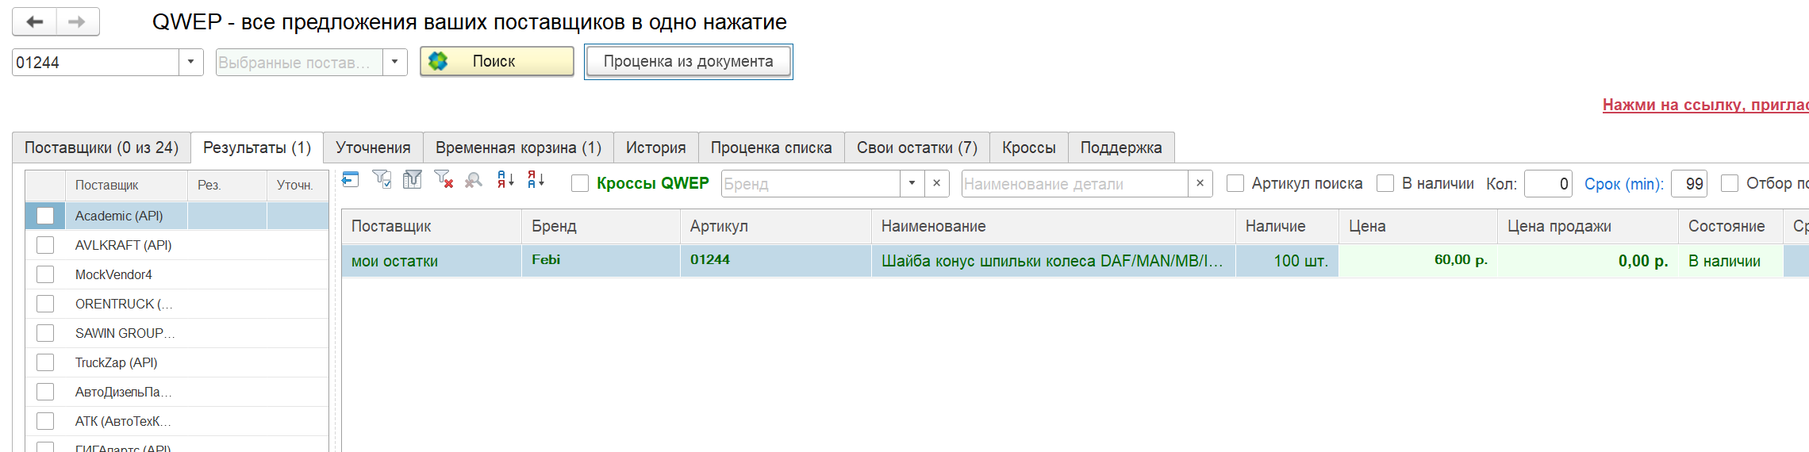Sort by the Цена column header

click(1418, 226)
